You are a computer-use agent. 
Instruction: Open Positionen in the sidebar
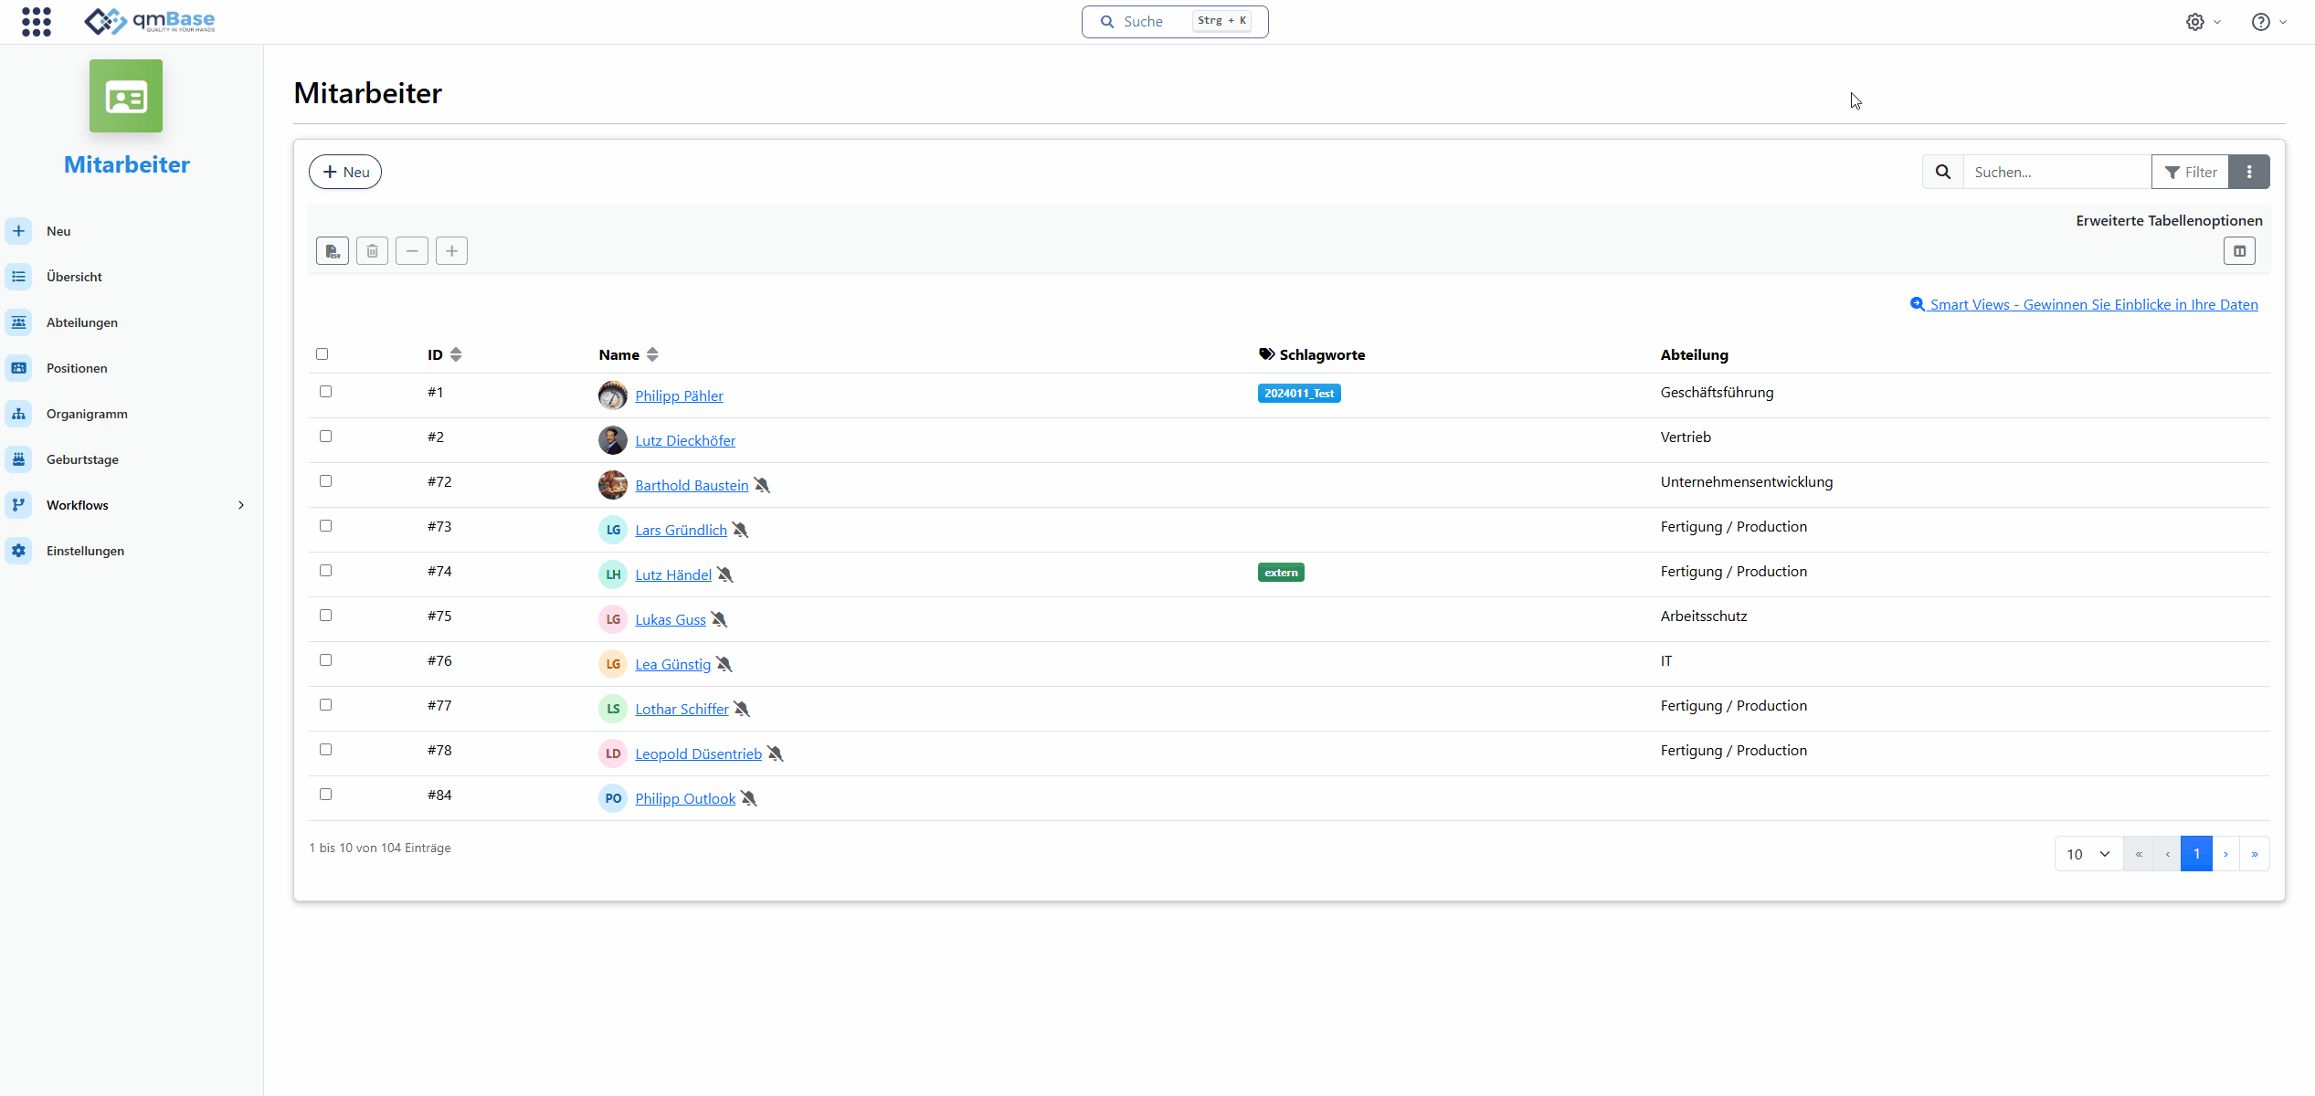point(77,368)
